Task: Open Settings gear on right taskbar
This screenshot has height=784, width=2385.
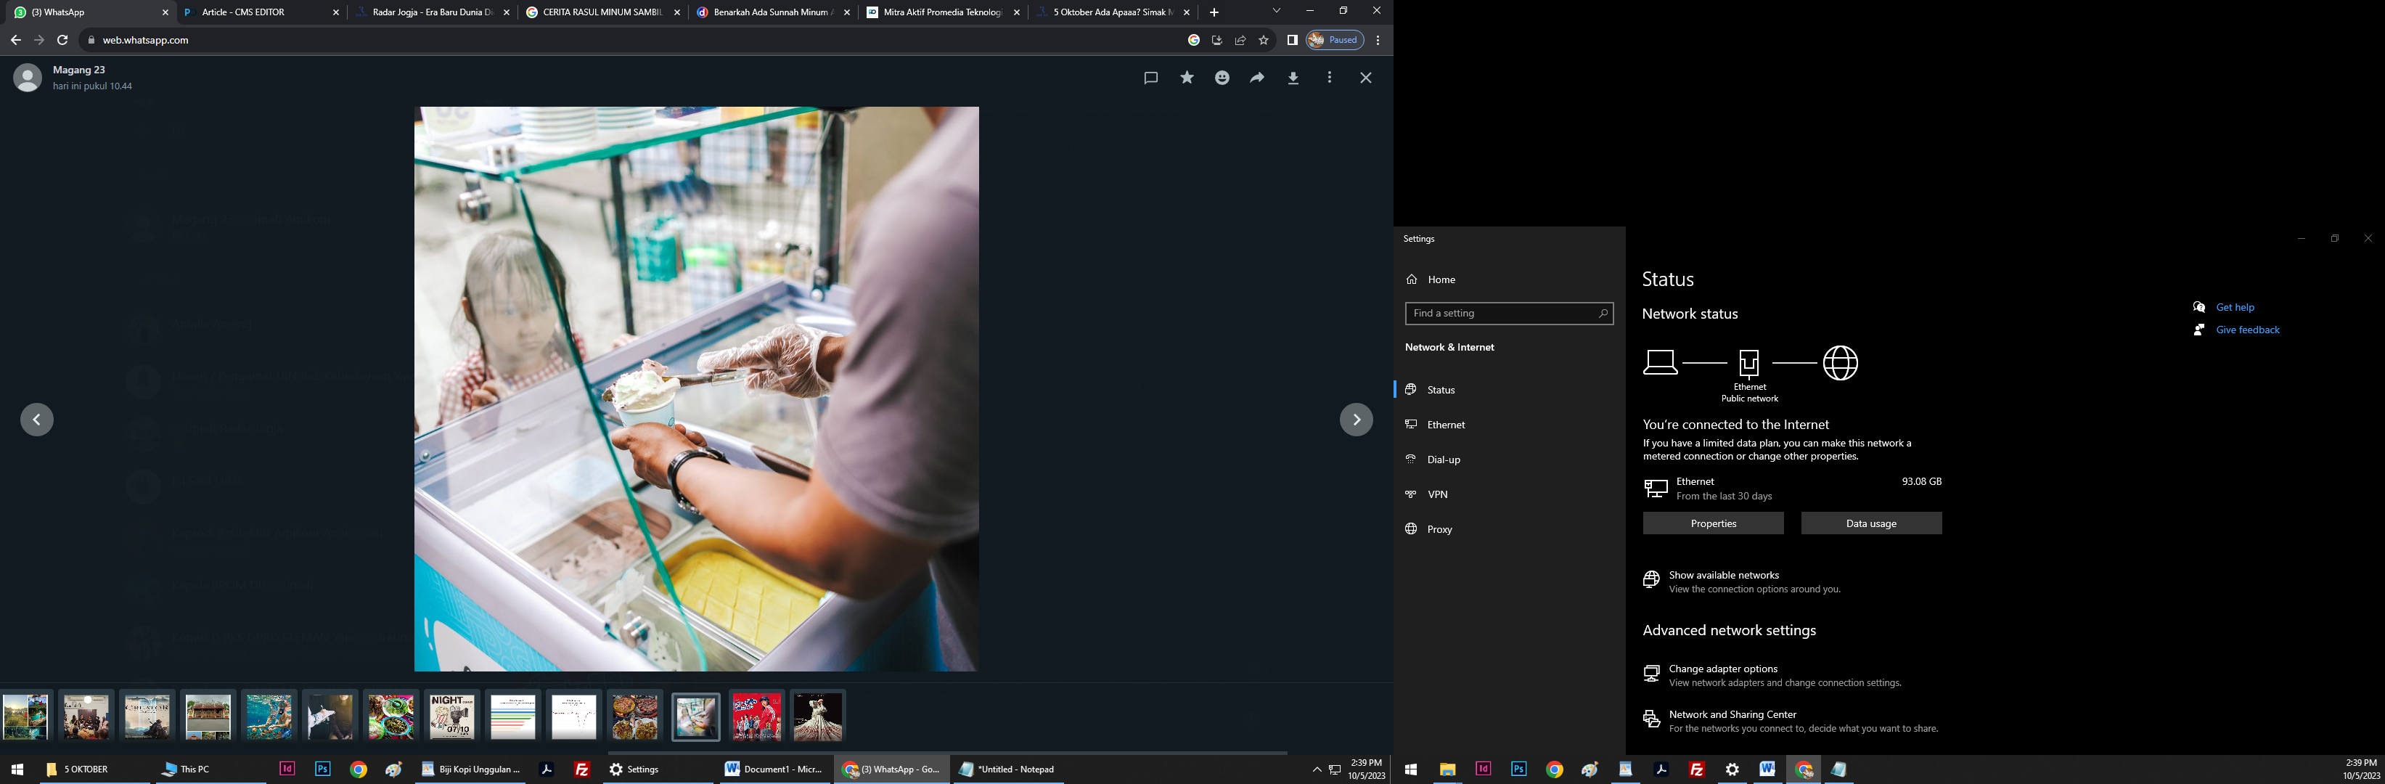Action: (1732, 769)
